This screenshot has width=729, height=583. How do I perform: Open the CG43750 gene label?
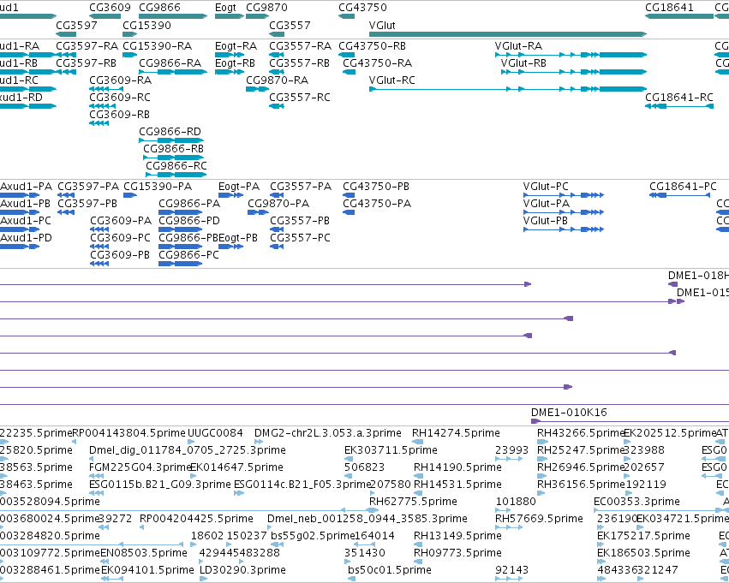362,8
